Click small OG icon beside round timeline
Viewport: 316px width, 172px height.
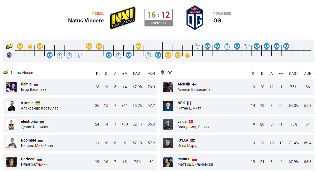tap(9, 55)
